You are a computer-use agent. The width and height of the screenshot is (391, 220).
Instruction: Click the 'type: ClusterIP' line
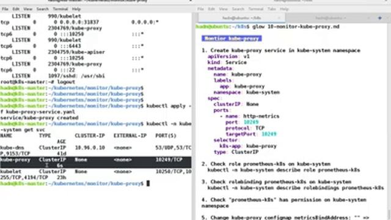tap(236, 152)
